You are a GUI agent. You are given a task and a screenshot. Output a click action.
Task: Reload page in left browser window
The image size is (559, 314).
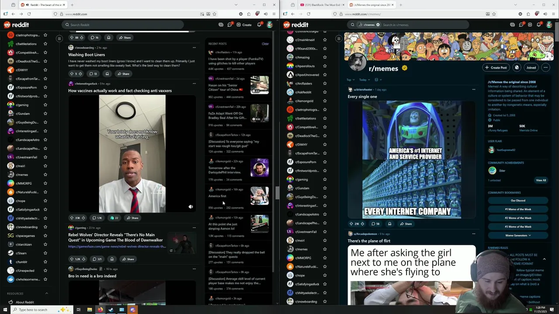29,14
